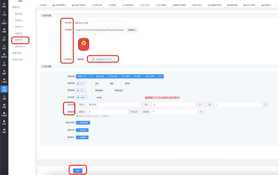Click the 保存 save button

click(x=78, y=170)
